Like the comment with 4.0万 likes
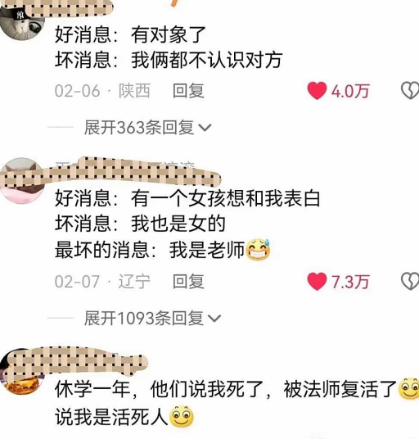 click(317, 91)
